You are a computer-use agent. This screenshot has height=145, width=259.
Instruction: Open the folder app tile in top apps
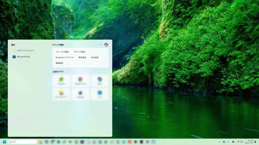[61, 94]
